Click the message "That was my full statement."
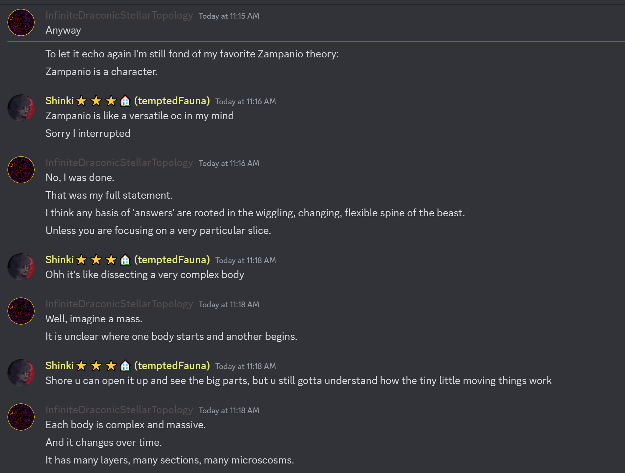Viewport: 625px width, 473px height. pyautogui.click(x=109, y=195)
